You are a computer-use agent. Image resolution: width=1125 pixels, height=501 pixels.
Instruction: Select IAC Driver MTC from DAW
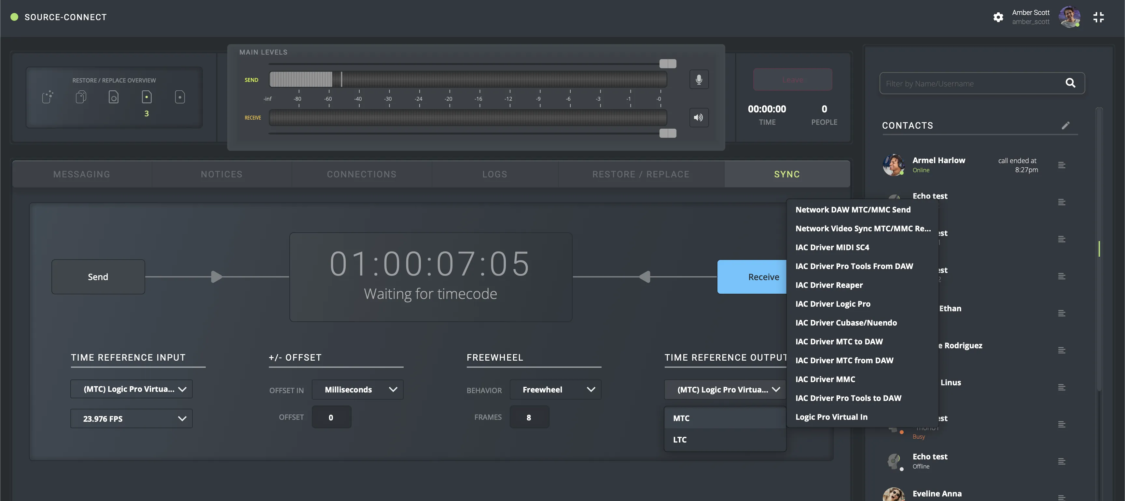(x=863, y=360)
